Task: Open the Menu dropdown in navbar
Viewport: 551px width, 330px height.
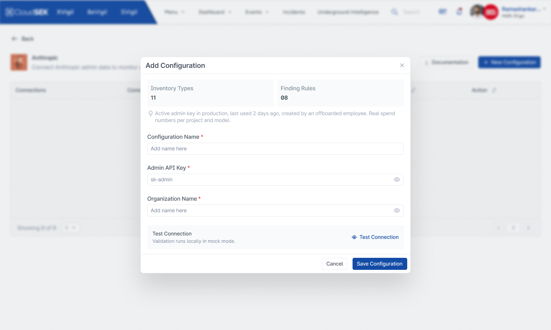Action: (x=174, y=12)
